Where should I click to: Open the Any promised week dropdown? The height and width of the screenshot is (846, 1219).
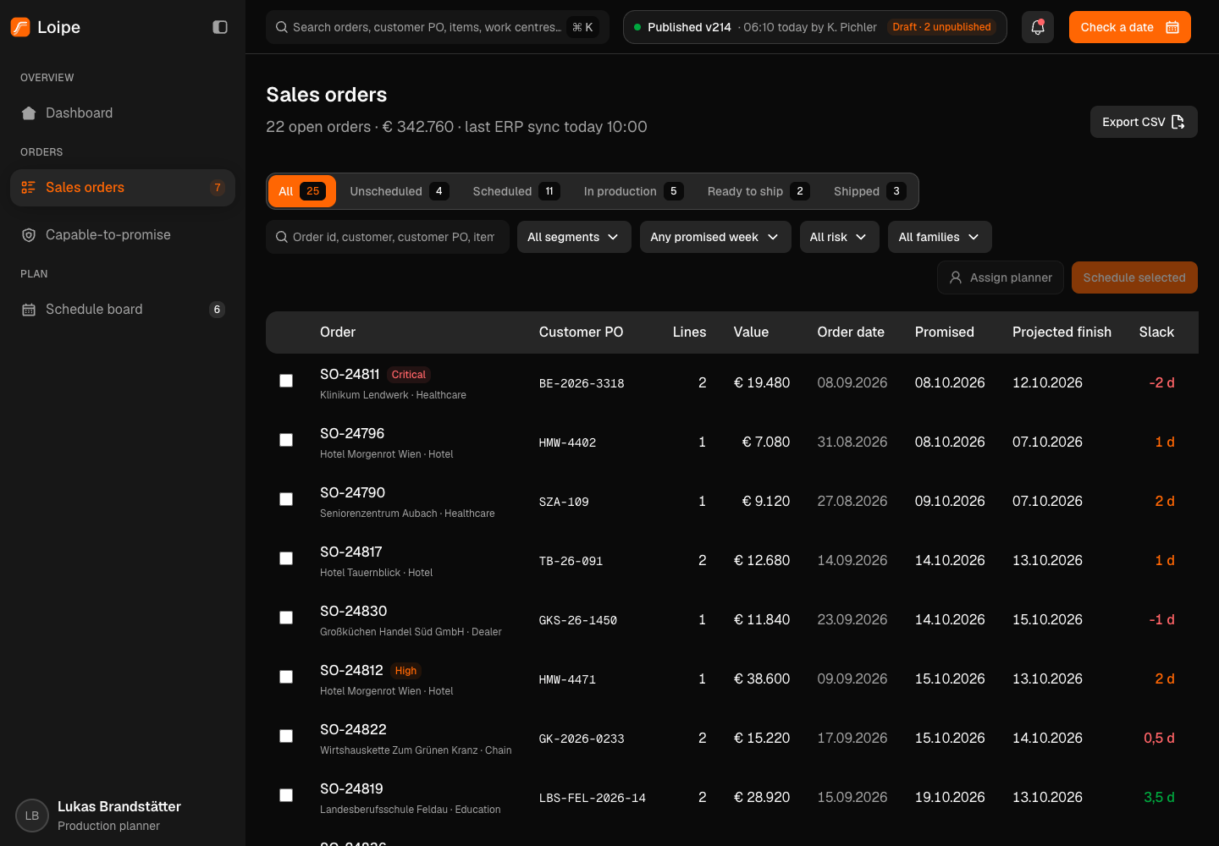(715, 237)
